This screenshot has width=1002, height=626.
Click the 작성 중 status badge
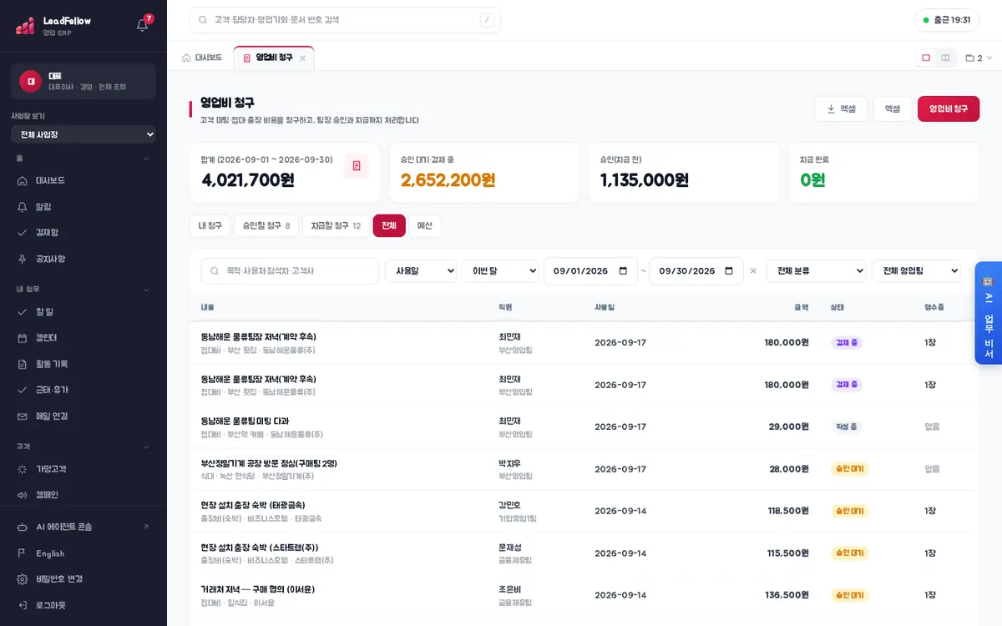click(x=847, y=427)
